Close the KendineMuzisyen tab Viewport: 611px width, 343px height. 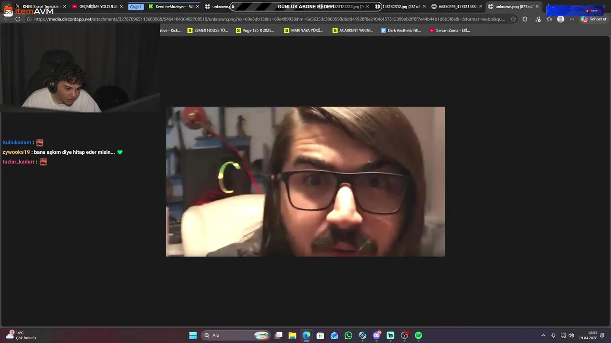click(198, 7)
